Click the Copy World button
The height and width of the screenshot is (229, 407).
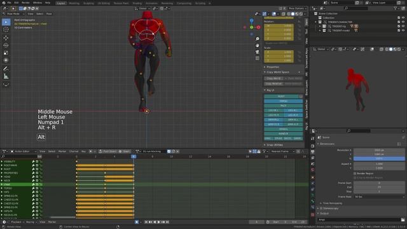(x=273, y=78)
